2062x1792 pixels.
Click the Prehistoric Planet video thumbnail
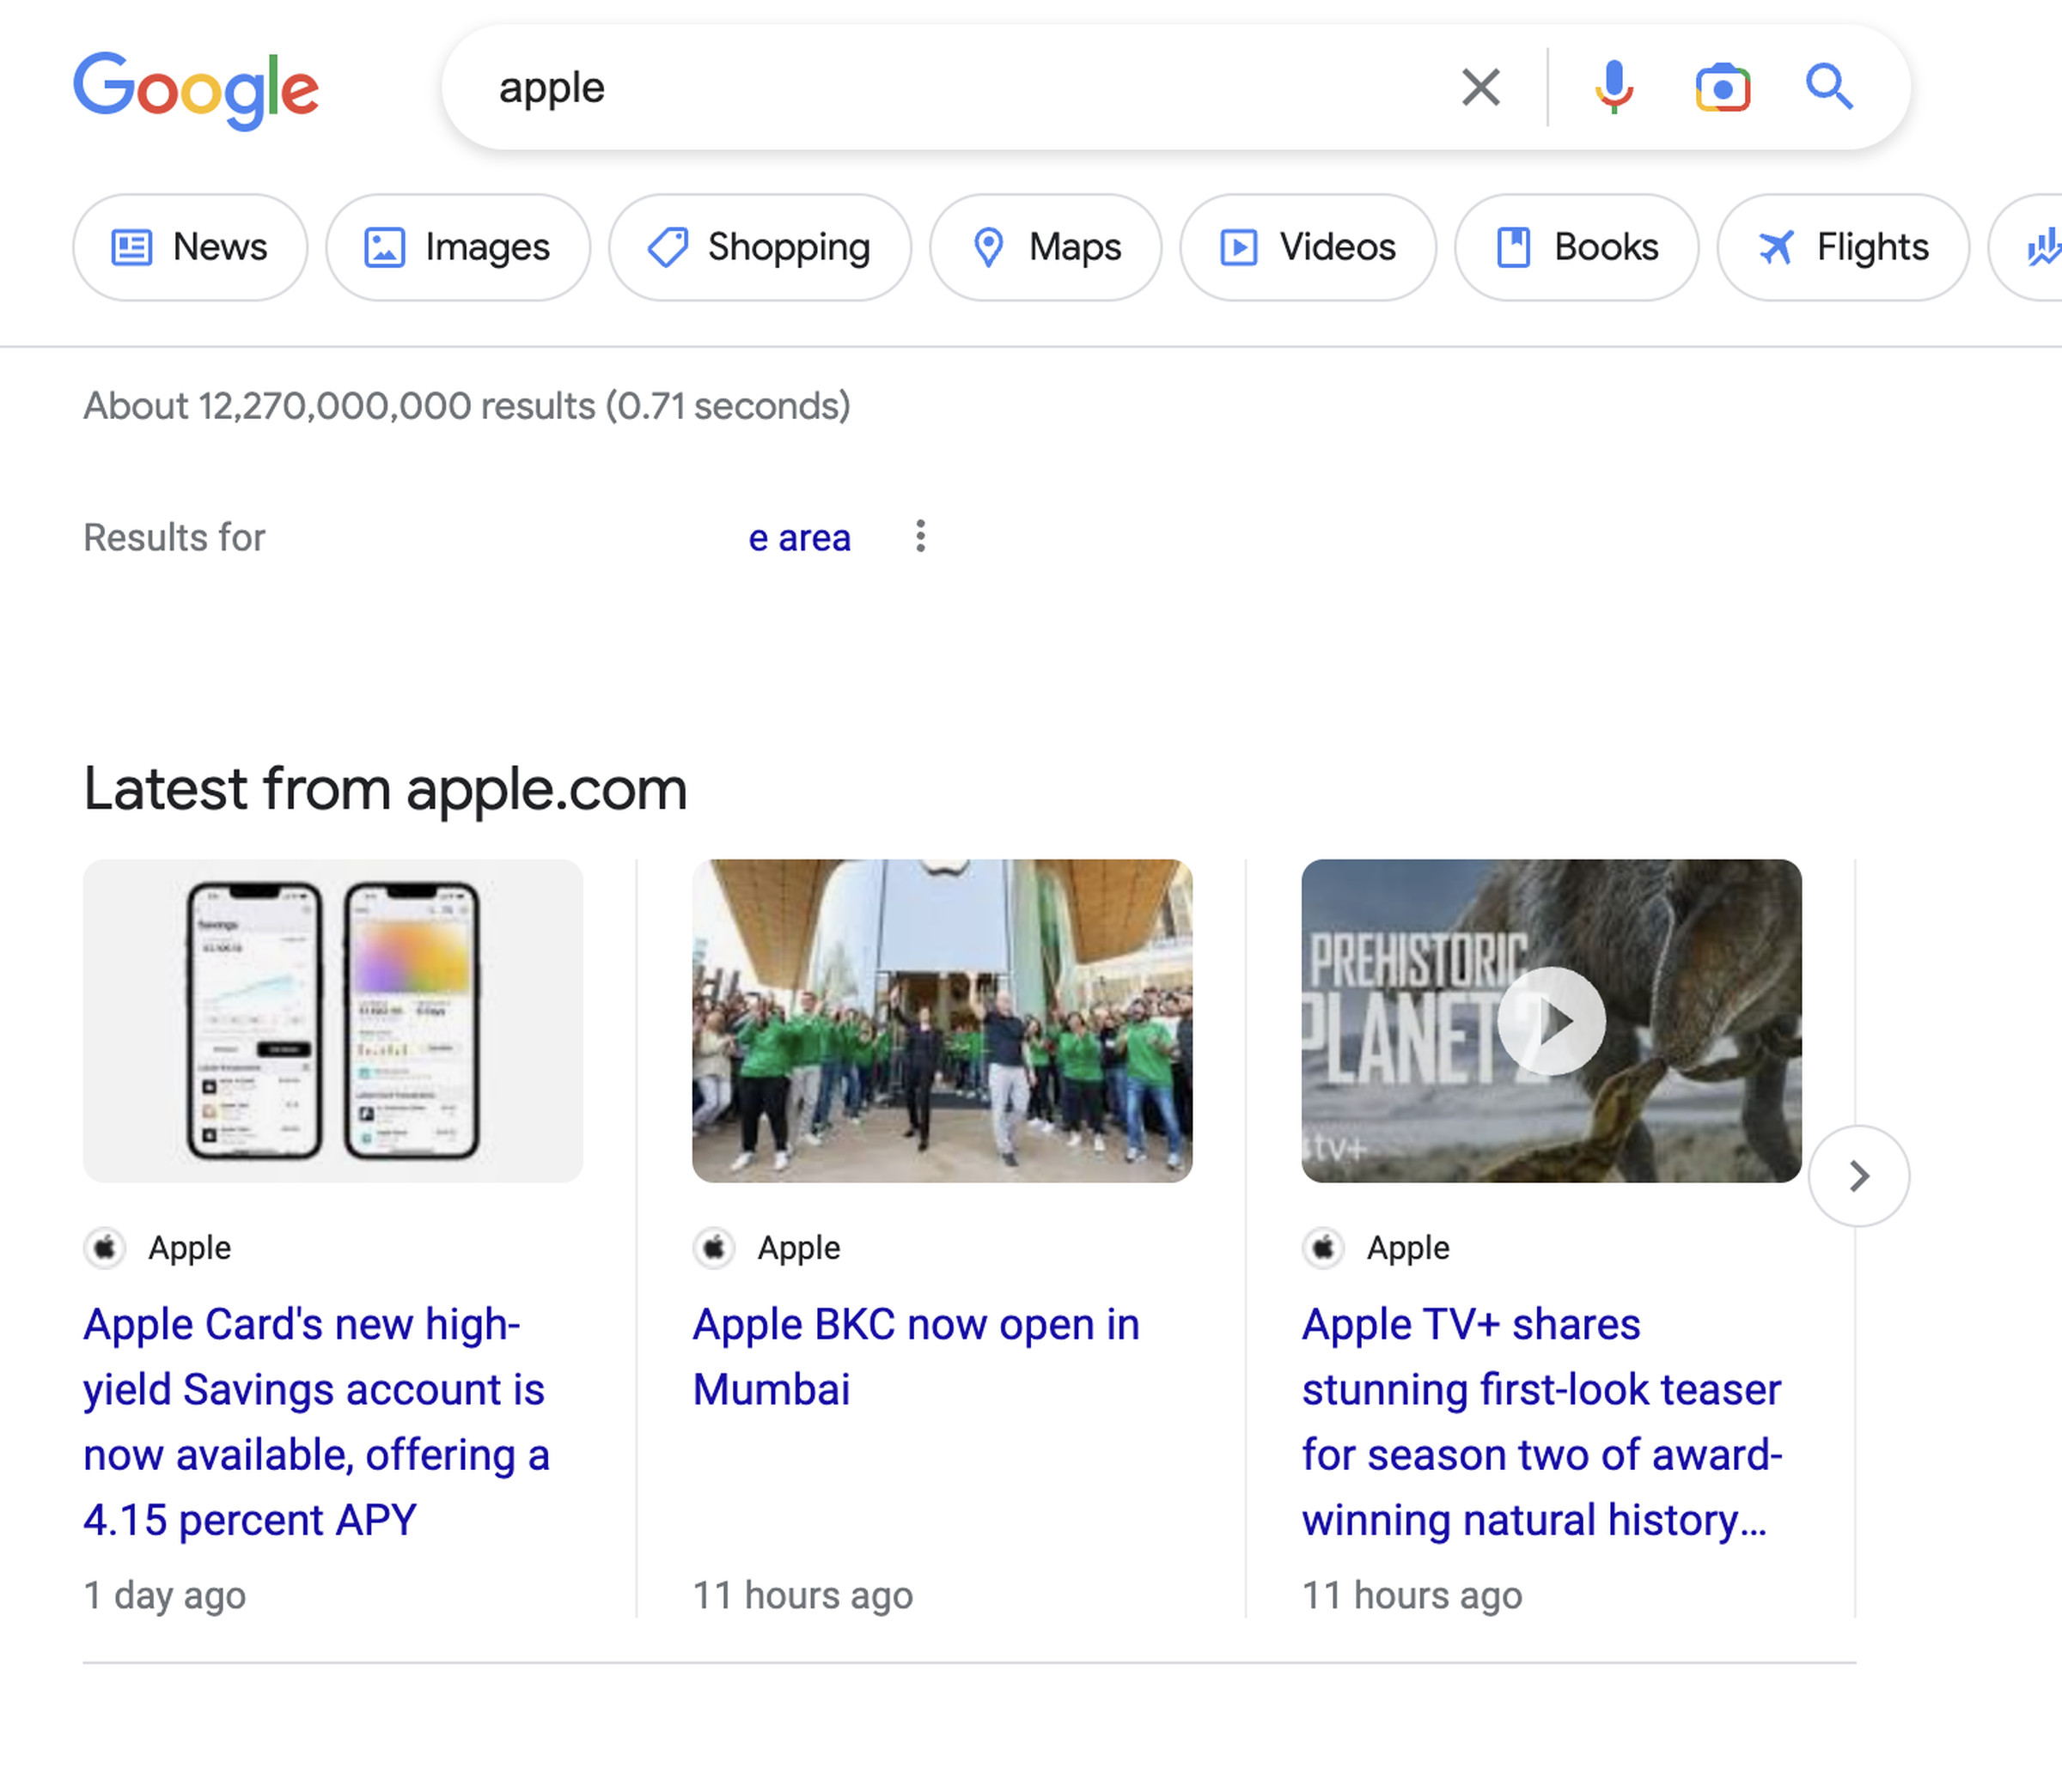[1552, 1019]
